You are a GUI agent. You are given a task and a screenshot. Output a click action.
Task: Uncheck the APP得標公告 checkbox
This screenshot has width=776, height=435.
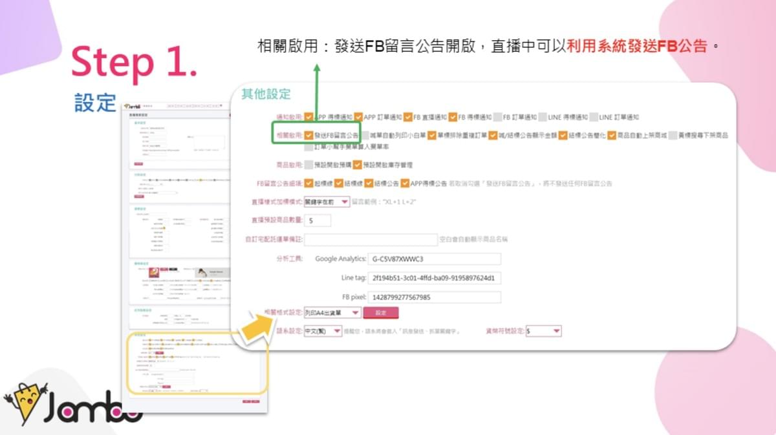pyautogui.click(x=405, y=183)
